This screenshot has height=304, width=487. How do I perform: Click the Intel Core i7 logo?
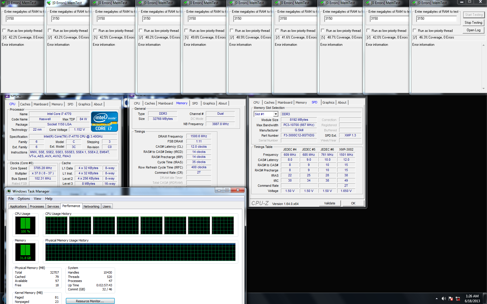pos(104,122)
